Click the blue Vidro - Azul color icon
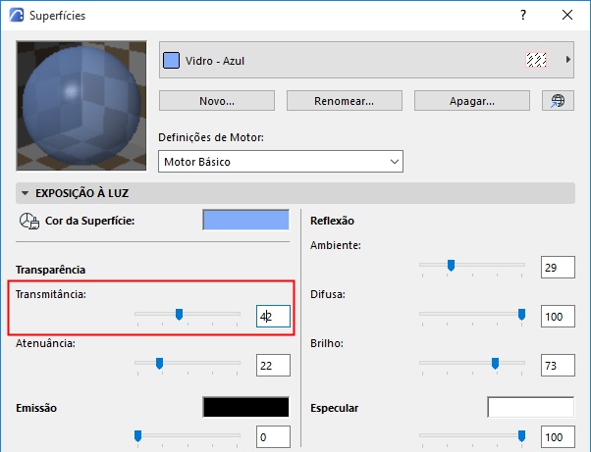 click(x=171, y=61)
